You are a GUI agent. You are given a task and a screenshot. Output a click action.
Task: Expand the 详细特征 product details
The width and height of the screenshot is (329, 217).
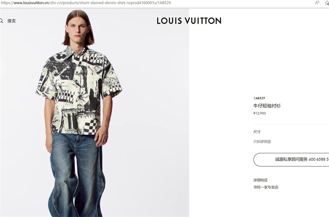click(260, 180)
